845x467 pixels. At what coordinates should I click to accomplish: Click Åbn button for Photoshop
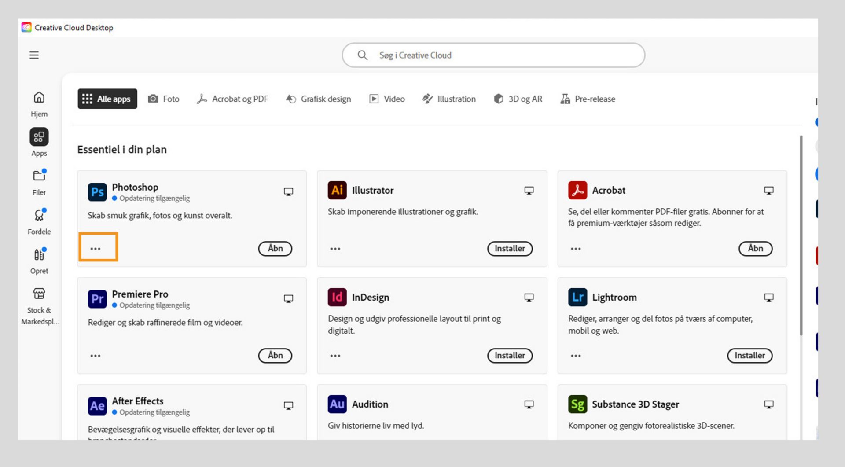275,249
